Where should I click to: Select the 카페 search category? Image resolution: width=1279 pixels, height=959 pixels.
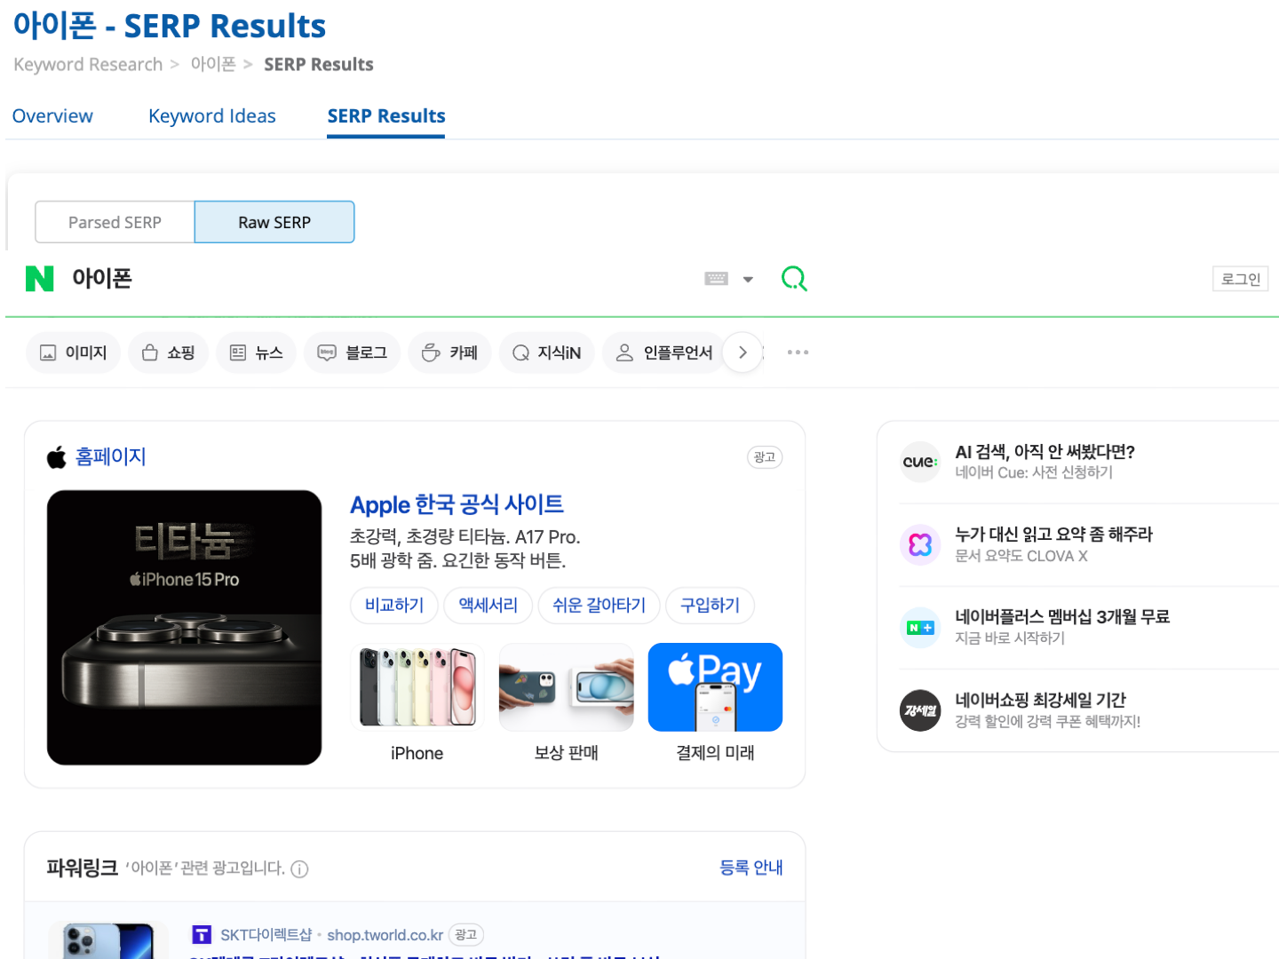(x=449, y=353)
